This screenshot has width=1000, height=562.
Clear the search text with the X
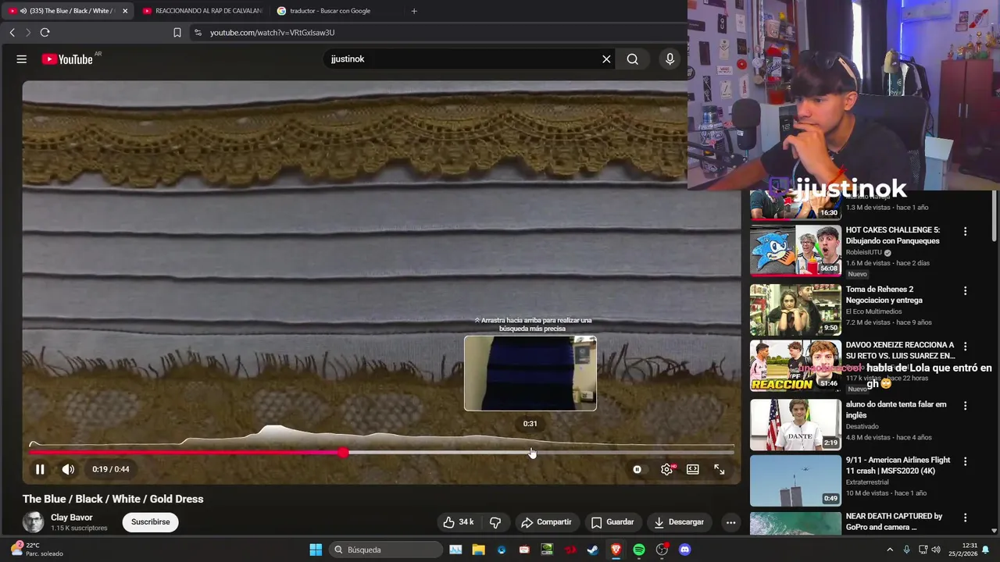tap(606, 59)
